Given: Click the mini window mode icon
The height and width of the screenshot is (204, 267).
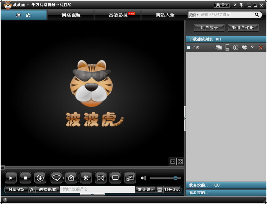Looking at the screenshot, I should click(130, 178).
